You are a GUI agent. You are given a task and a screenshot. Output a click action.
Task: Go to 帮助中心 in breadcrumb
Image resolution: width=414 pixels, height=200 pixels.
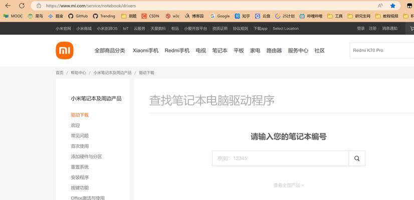coord(78,72)
